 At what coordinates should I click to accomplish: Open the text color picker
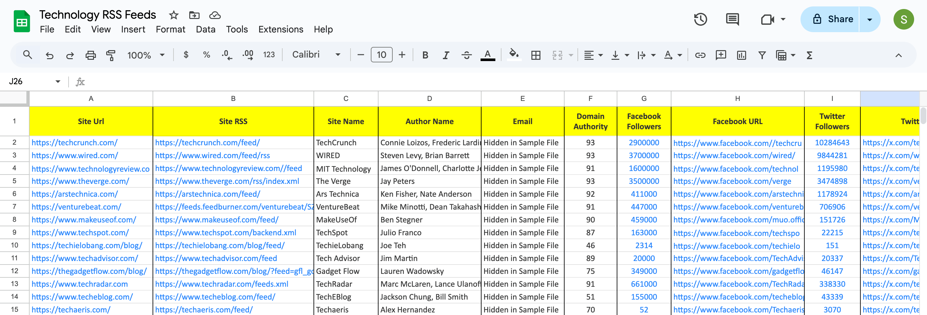(x=488, y=55)
